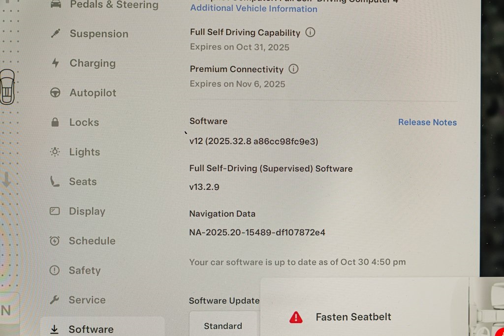
Task: Select the Charging bolt icon
Action: [55, 63]
